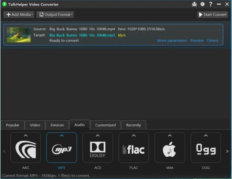Expand FLAC preset options chevron

click(134, 136)
